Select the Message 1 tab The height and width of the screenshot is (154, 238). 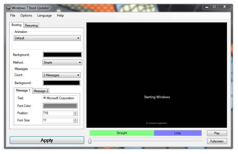(x=23, y=90)
